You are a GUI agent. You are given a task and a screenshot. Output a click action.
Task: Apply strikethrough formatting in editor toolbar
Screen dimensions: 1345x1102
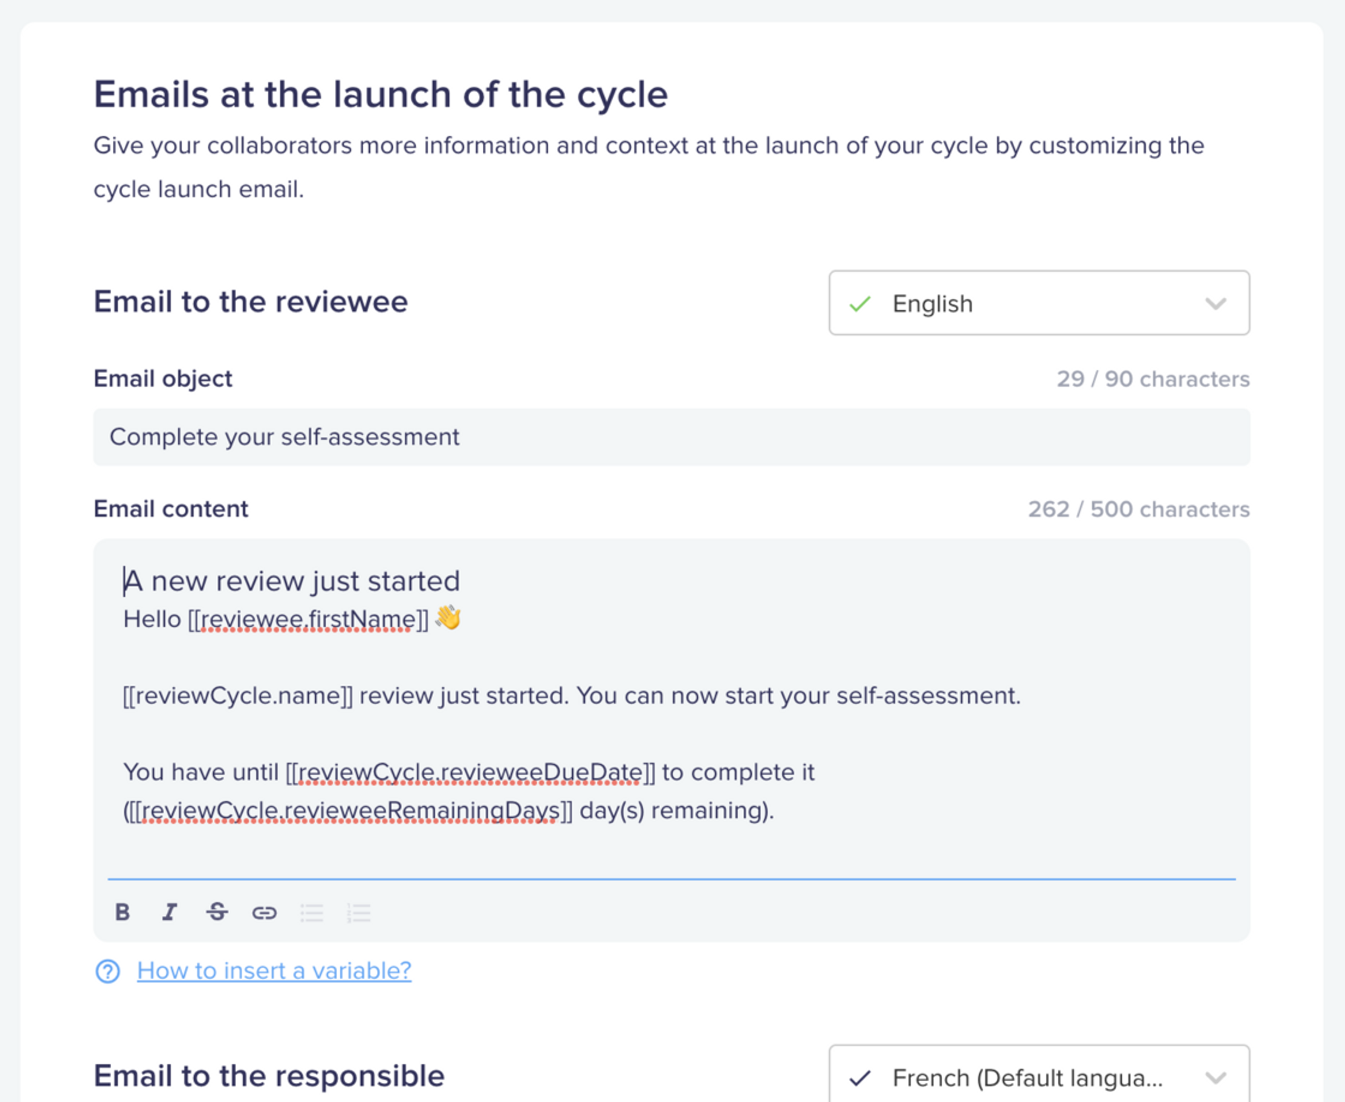coord(217,912)
